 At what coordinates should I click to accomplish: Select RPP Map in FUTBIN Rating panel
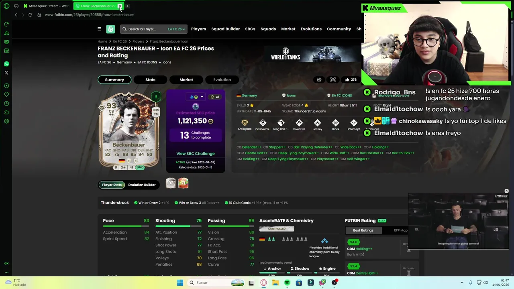pyautogui.click(x=400, y=230)
